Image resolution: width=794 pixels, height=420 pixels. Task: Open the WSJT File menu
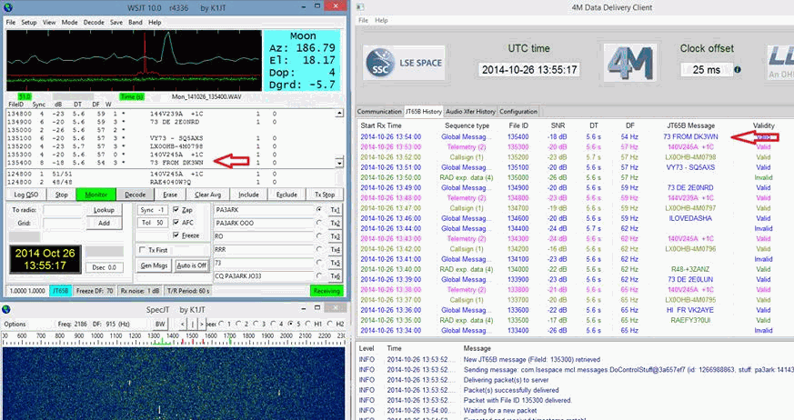click(11, 22)
